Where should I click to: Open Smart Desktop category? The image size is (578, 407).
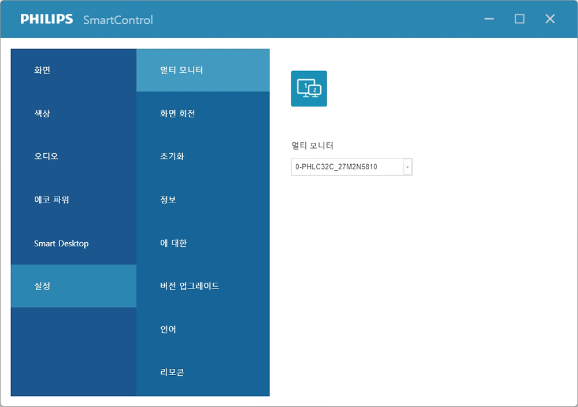point(74,243)
